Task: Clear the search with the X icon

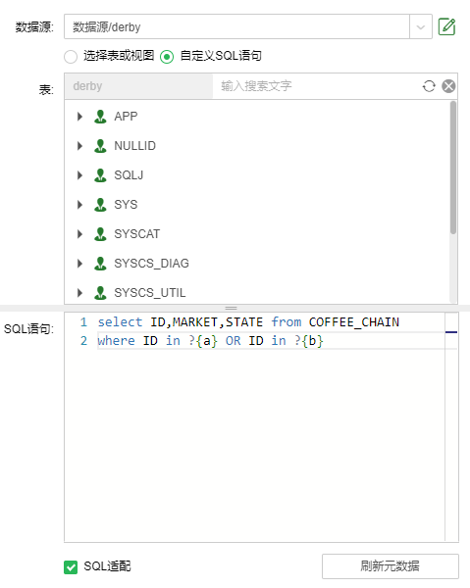Action: [448, 86]
